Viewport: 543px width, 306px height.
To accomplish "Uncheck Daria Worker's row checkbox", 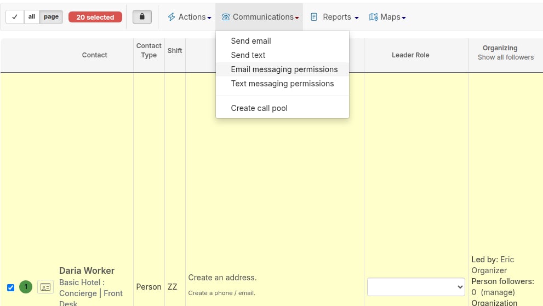I will tap(11, 287).
